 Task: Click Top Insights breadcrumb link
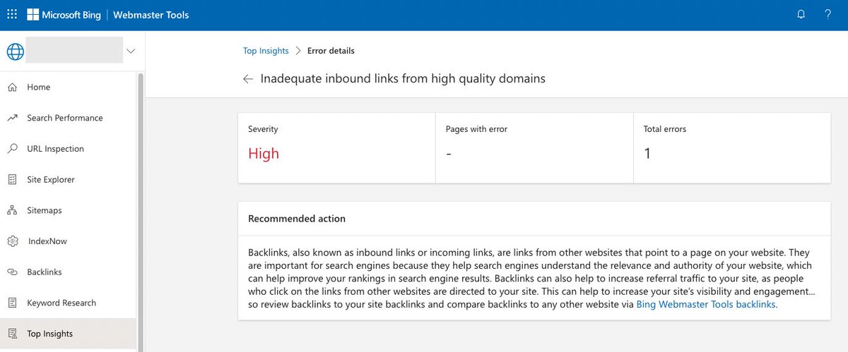click(x=266, y=51)
